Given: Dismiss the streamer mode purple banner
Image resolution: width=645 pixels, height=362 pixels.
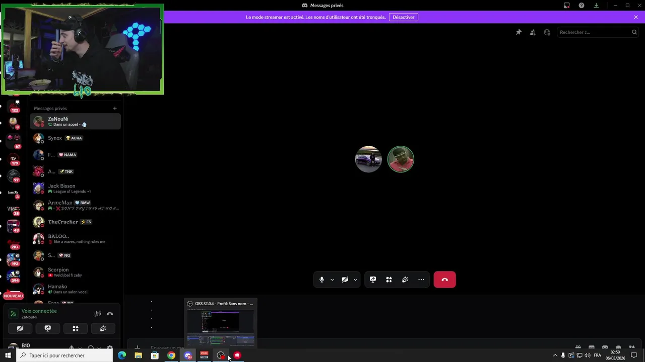Looking at the screenshot, I should click(x=636, y=17).
